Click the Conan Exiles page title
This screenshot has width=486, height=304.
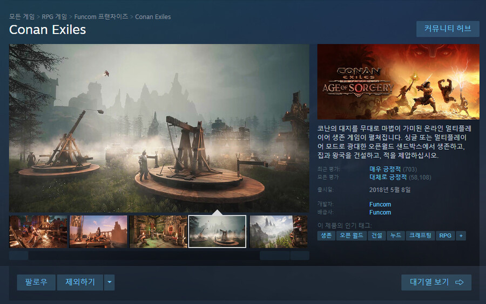[48, 30]
